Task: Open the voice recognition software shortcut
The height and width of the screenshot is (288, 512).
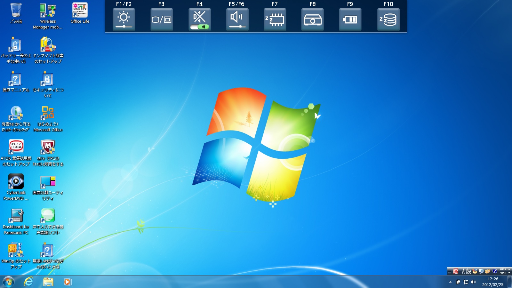Action: point(48,222)
